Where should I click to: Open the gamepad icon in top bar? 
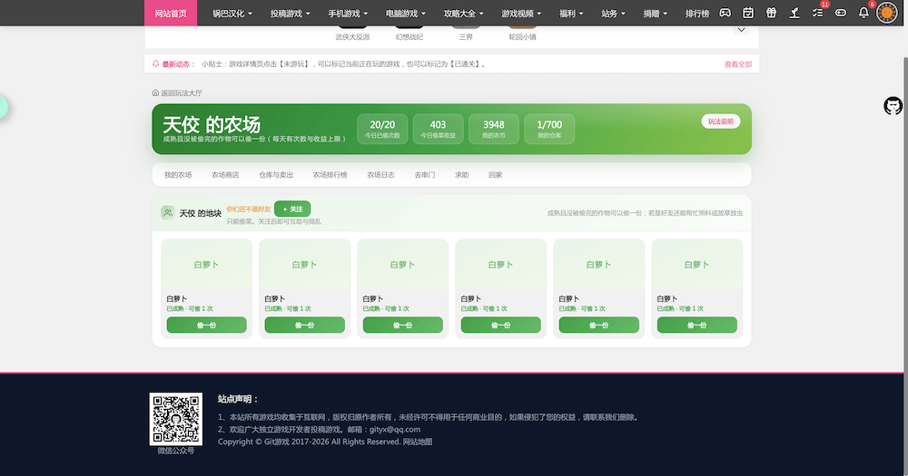725,13
